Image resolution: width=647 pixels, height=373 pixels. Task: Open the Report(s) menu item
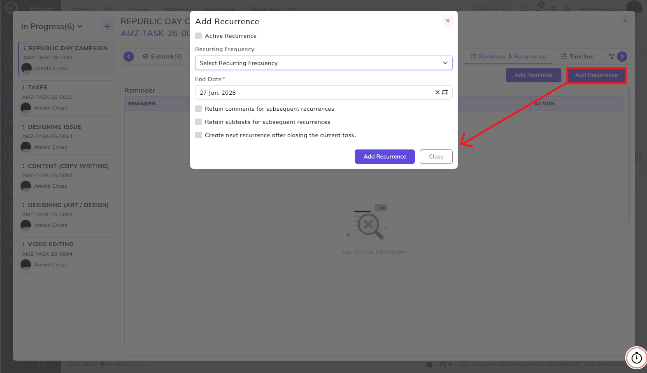[x=177, y=9]
